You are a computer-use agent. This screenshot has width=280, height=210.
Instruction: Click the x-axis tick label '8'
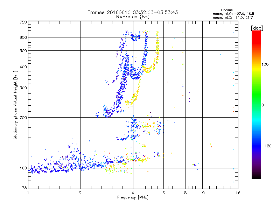(185, 193)
